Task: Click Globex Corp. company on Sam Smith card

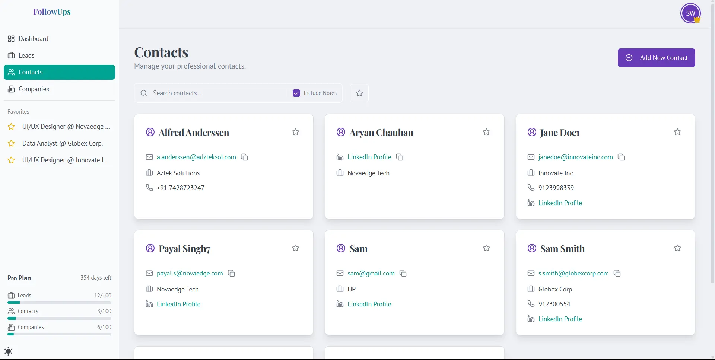Action: pyautogui.click(x=556, y=289)
